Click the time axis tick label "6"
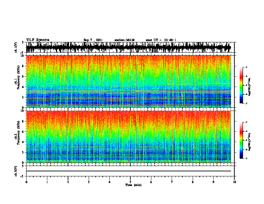Image resolution: width=264 pixels, height=204 pixels. 151,182
